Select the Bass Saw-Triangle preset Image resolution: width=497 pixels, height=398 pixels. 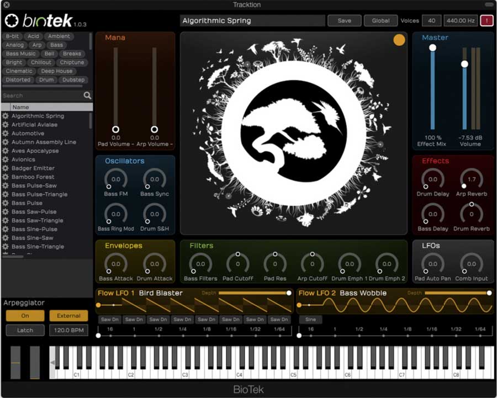[38, 221]
